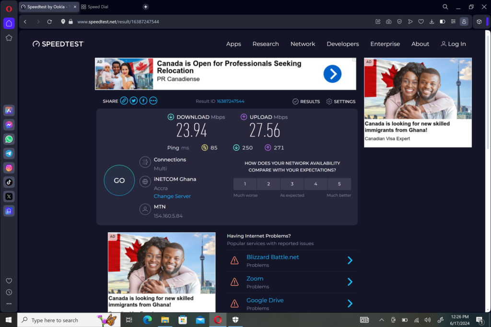The height and width of the screenshot is (327, 491).
Task: Open downloads icon in address bar
Action: pyautogui.click(x=432, y=22)
